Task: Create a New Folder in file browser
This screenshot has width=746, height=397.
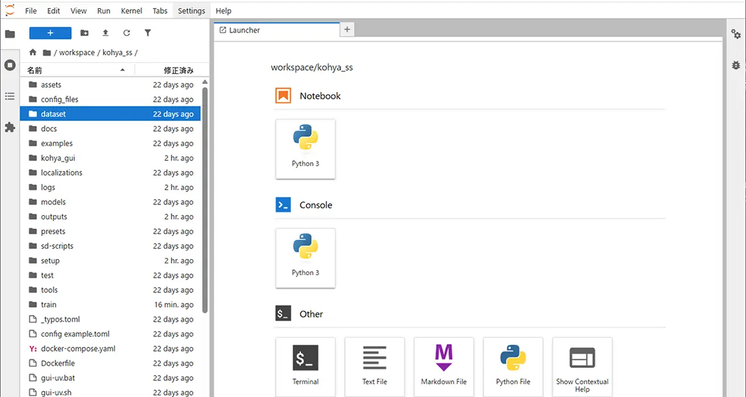Action: click(85, 33)
